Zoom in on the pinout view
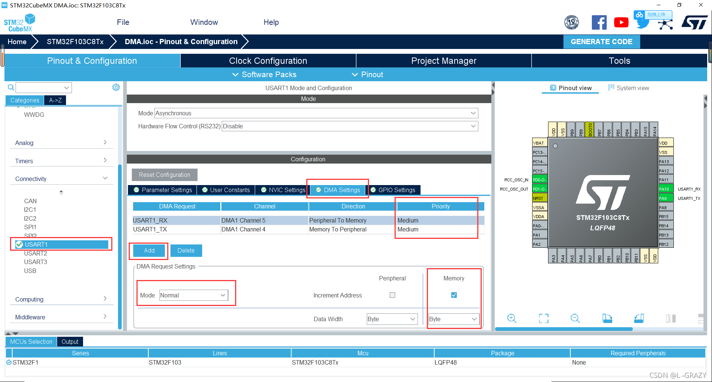This screenshot has height=382, width=712. coord(512,318)
